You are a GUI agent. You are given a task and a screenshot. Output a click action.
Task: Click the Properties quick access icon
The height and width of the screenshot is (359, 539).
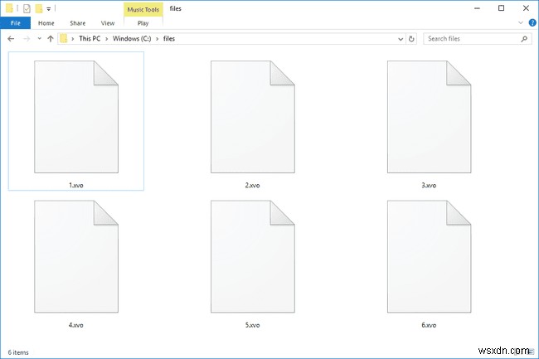[27, 8]
